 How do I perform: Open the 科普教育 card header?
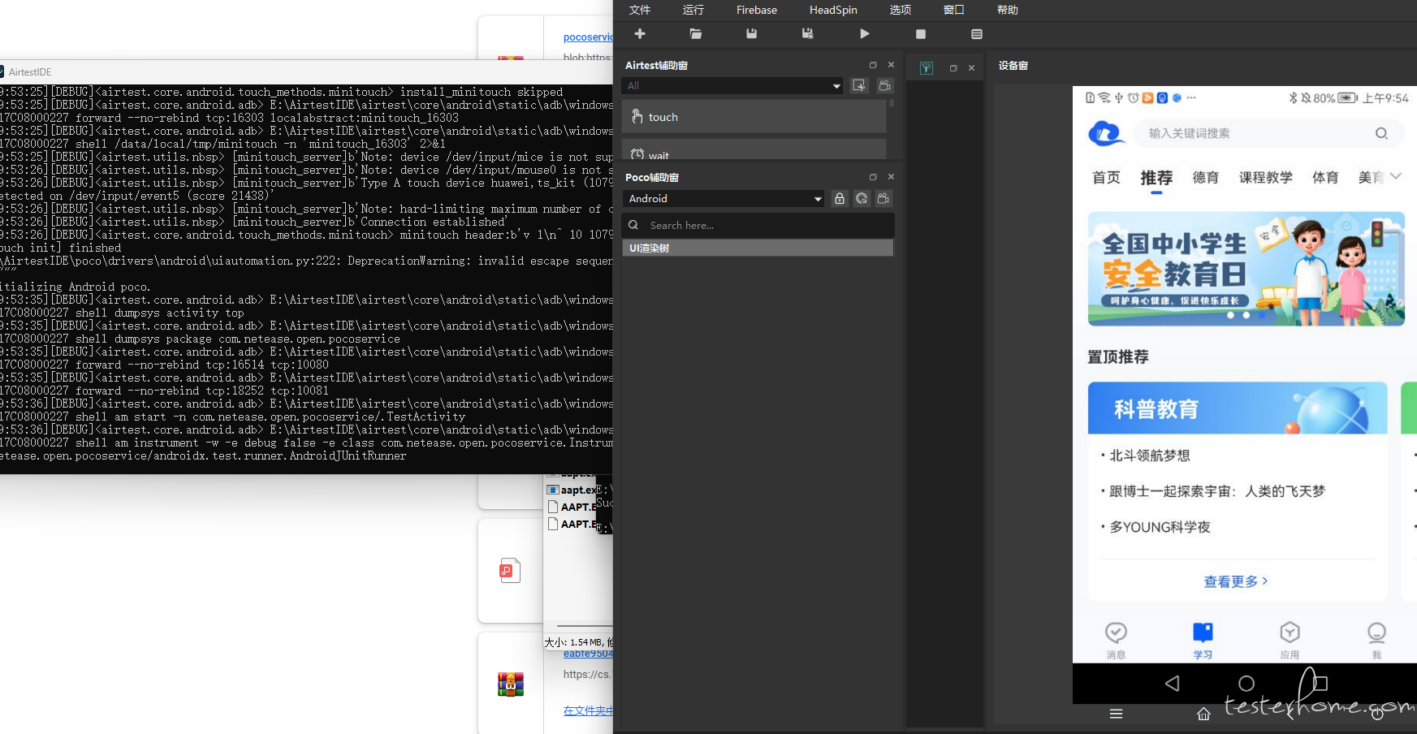point(1238,408)
